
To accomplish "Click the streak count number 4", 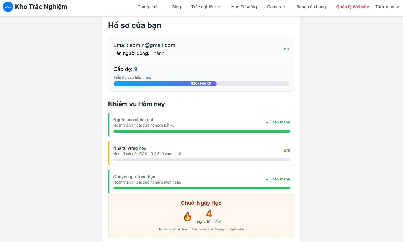I will coord(209,214).
